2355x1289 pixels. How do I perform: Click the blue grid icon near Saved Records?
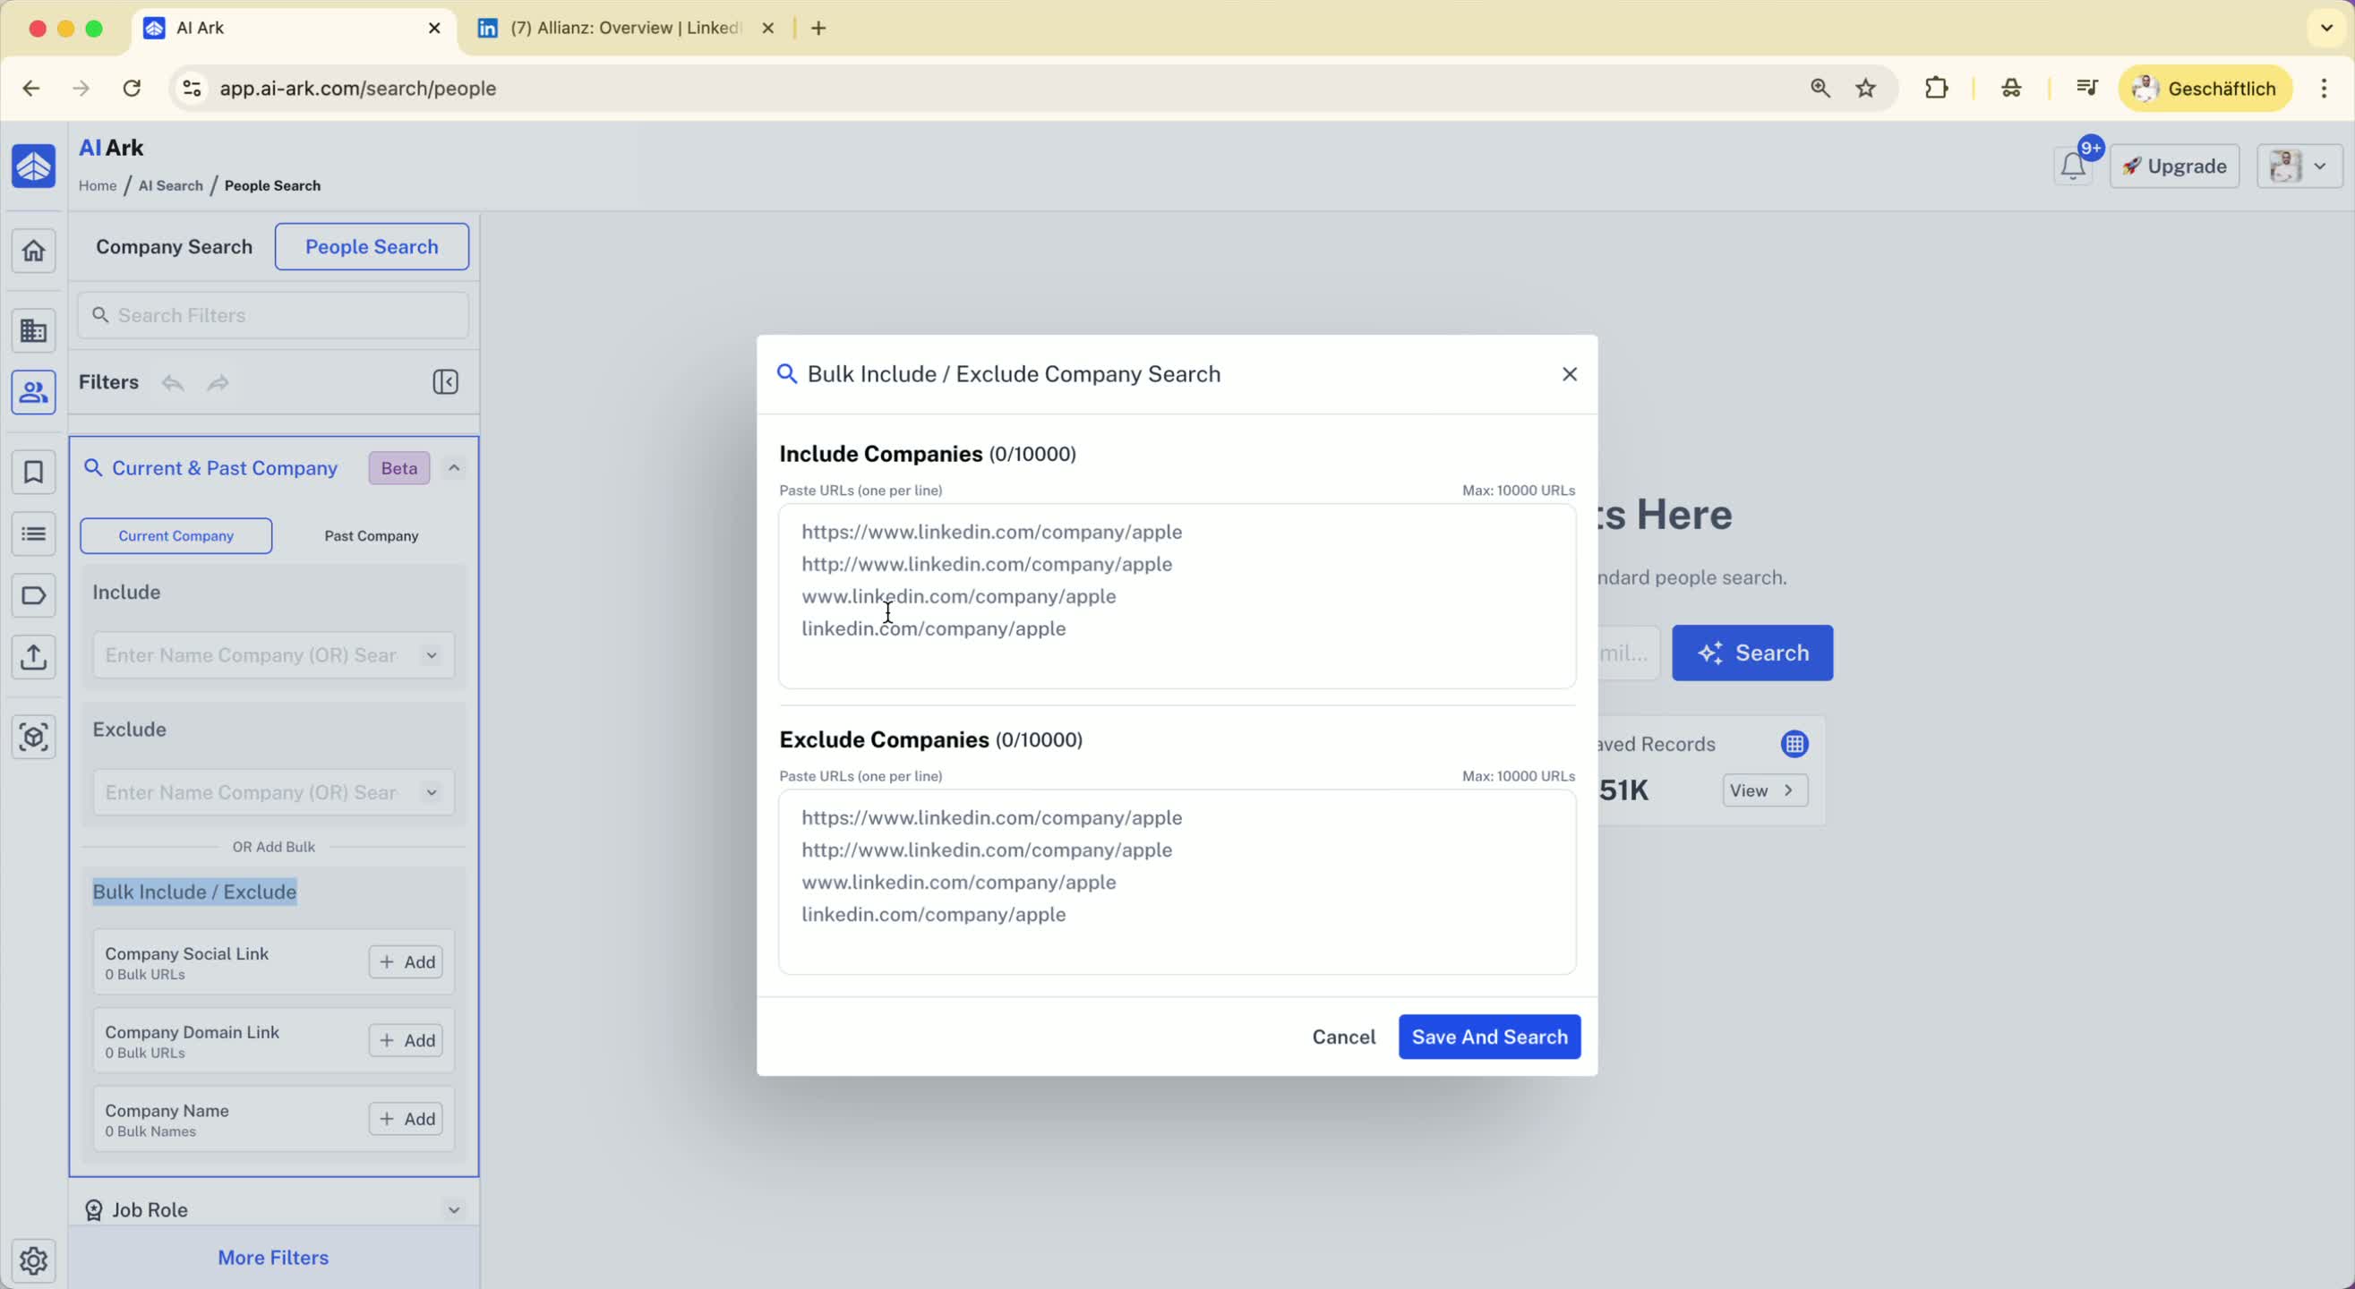coord(1794,744)
